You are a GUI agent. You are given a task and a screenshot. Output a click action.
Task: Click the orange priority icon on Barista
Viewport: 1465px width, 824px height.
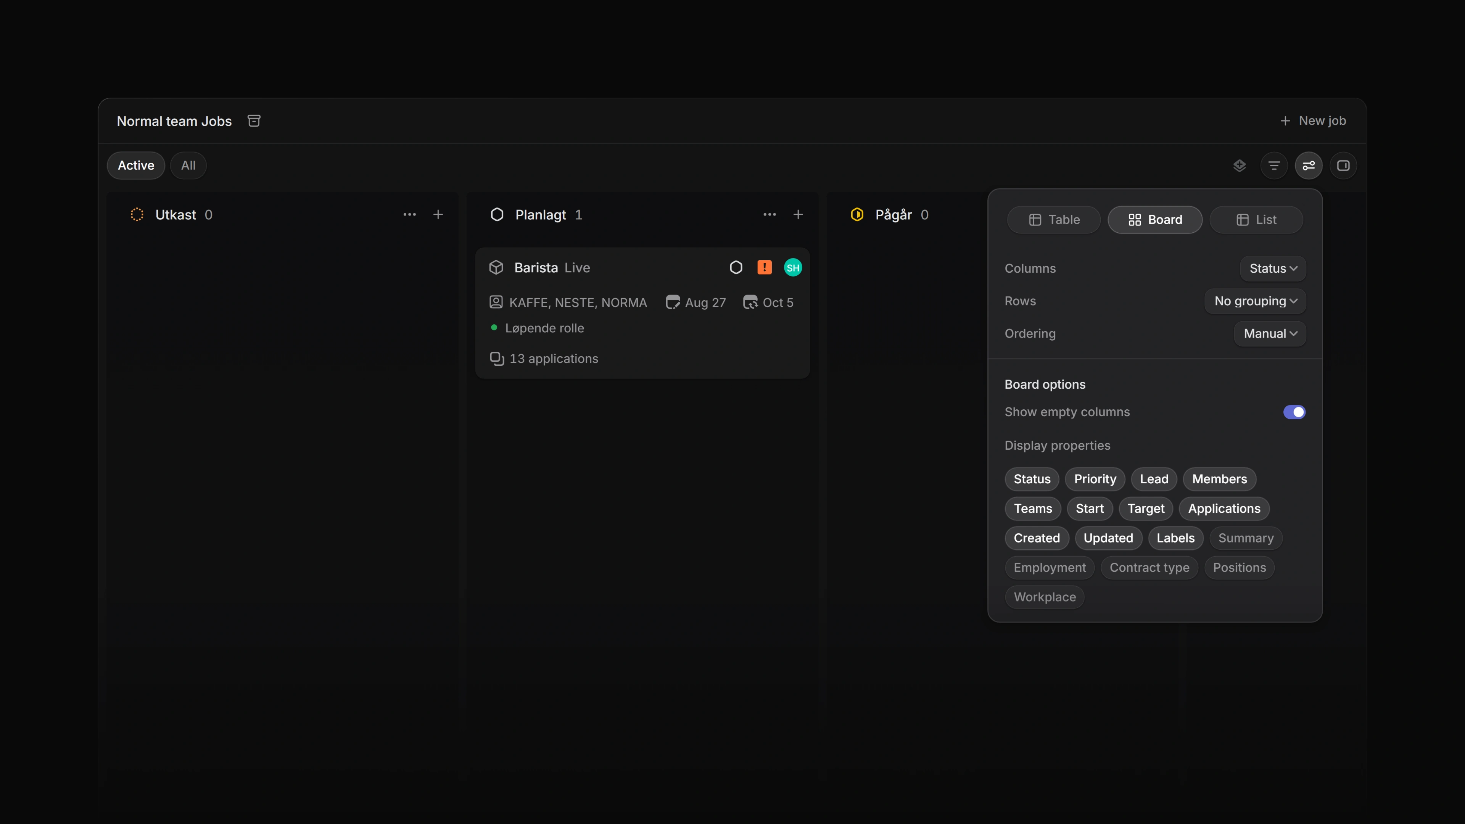pos(764,267)
